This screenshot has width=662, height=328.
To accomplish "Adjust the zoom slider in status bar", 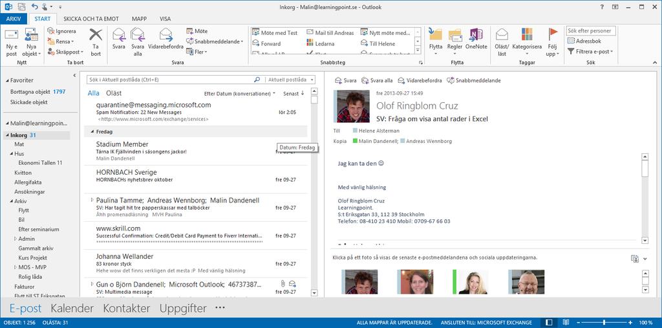I will pyautogui.click(x=604, y=323).
